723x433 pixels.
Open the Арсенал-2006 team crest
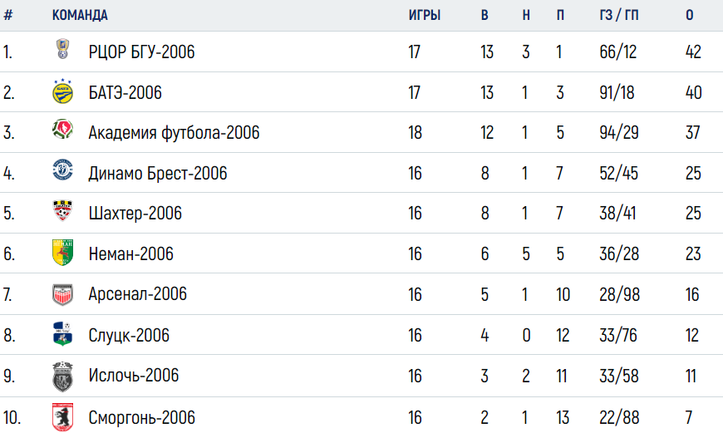coord(62,295)
